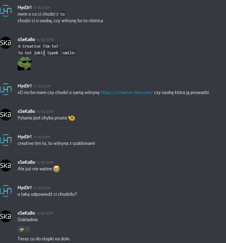The image size is (226, 243).
Task: Click the crying-laughing emoji after "Ale już nie ważne"
Action: [x=56, y=169]
